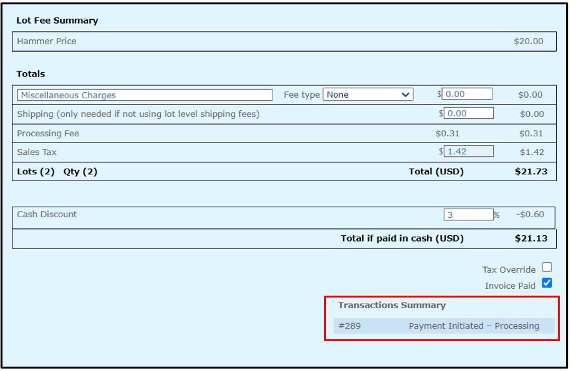The image size is (571, 371).
Task: Click the 'Lot Fee Summary' heading
Action: (x=57, y=21)
